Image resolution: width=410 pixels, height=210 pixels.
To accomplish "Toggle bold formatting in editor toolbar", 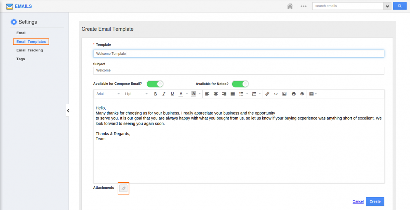I will tap(155, 94).
